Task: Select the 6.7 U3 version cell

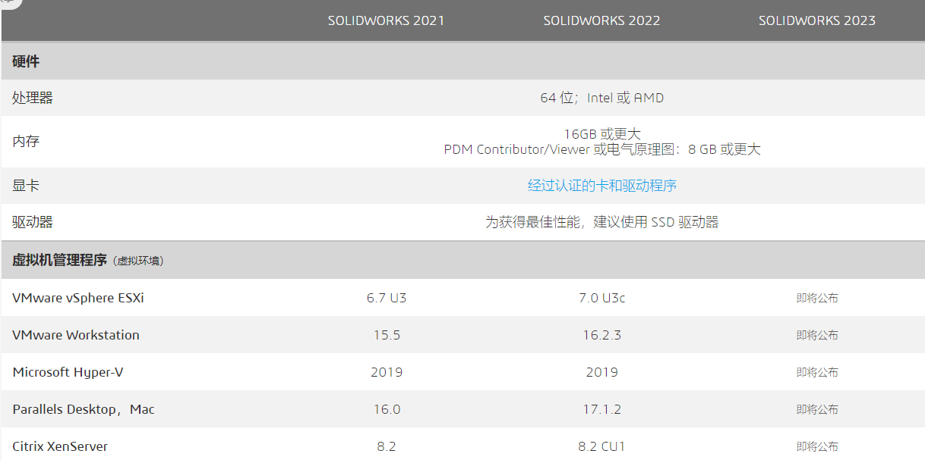Action: tap(387, 298)
